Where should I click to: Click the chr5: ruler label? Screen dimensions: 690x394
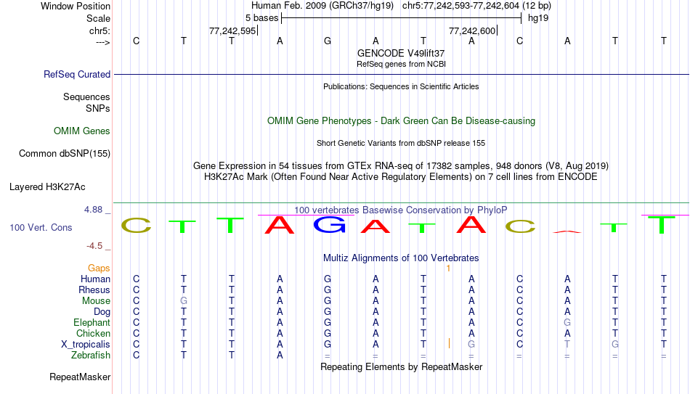pos(100,30)
